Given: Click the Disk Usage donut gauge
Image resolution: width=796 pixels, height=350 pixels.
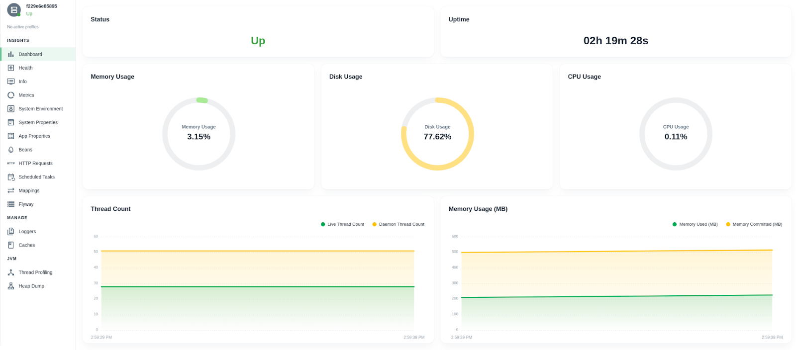Looking at the screenshot, I should (437, 134).
